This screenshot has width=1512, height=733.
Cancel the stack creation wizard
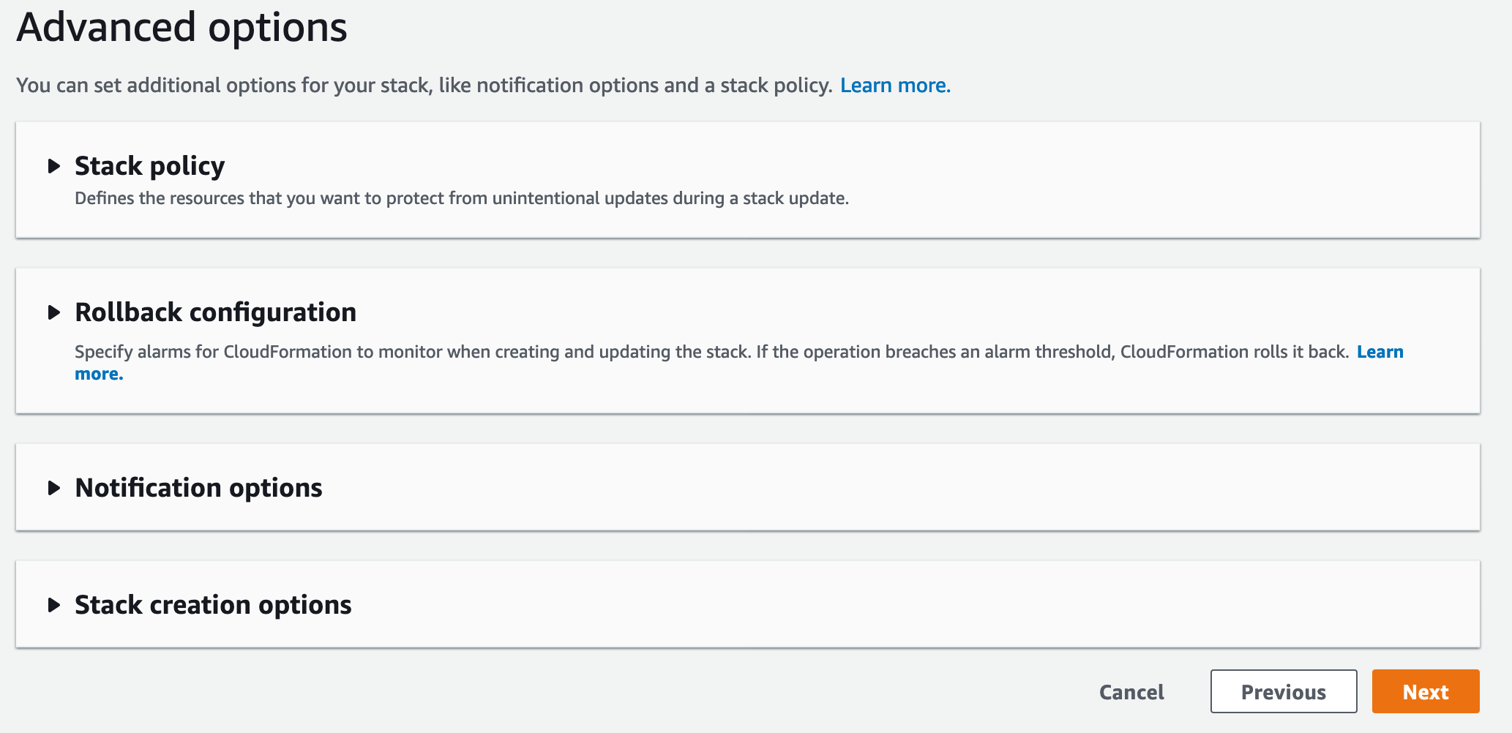point(1131,692)
